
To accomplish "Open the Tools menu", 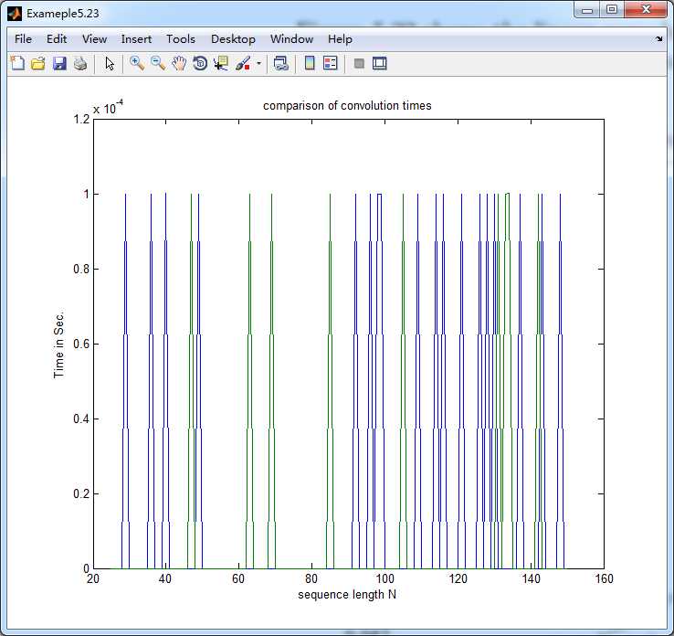I will tap(181, 39).
